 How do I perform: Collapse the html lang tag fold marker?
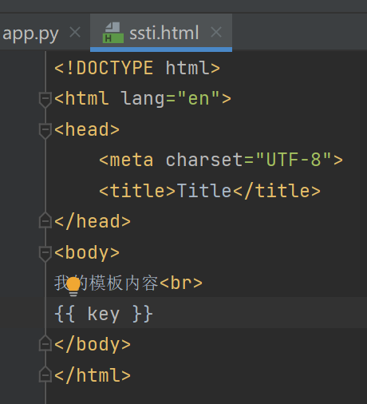point(45,100)
